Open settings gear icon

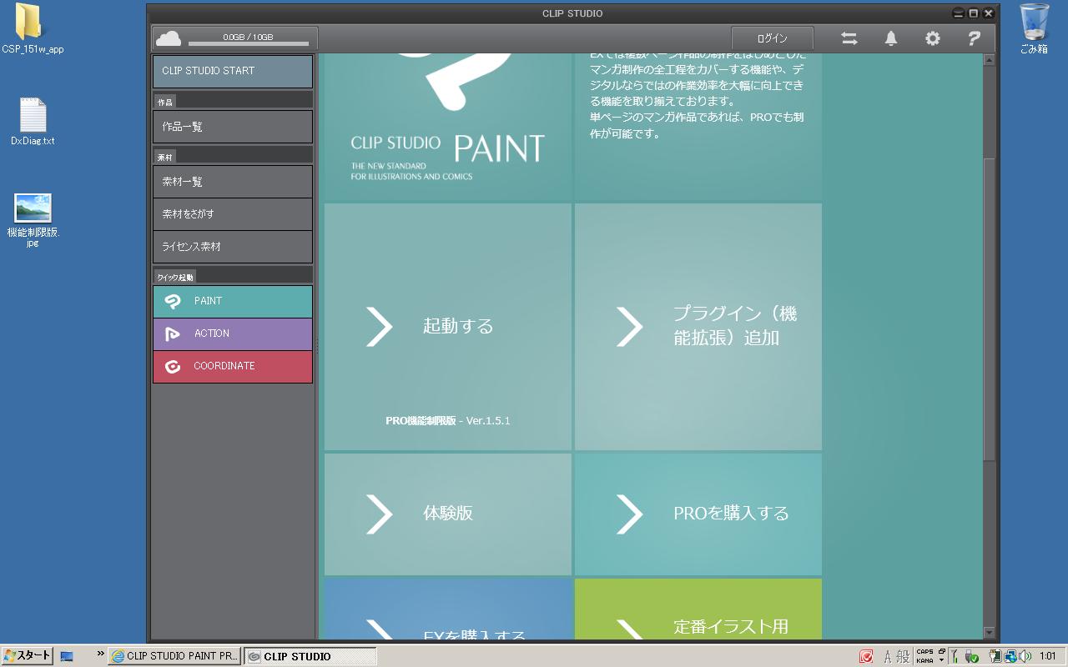(x=932, y=38)
